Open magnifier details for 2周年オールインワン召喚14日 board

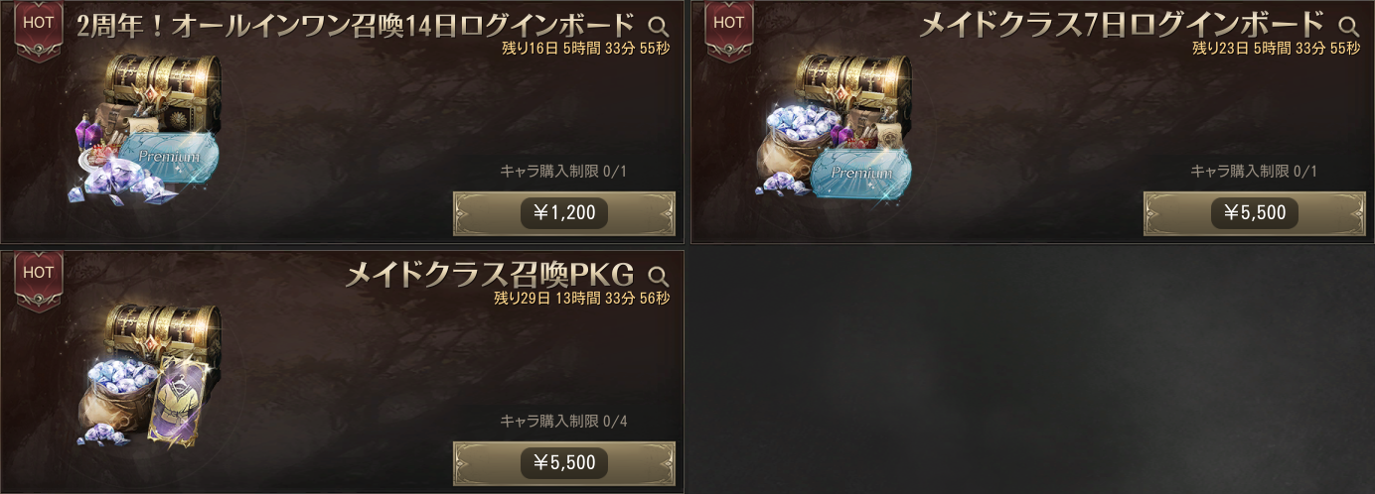(x=658, y=26)
